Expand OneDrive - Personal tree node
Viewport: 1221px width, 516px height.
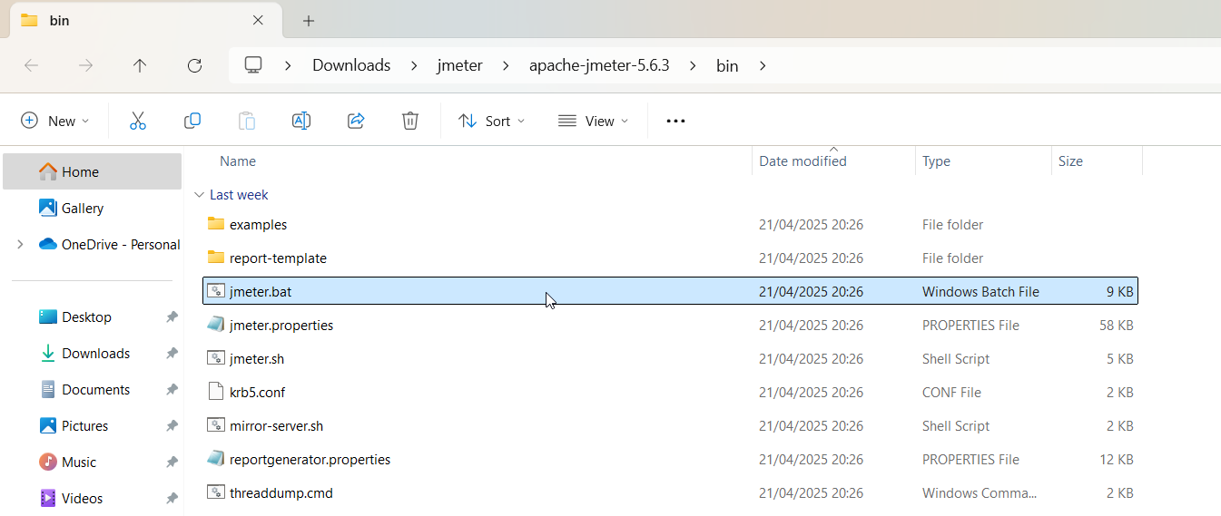[20, 244]
